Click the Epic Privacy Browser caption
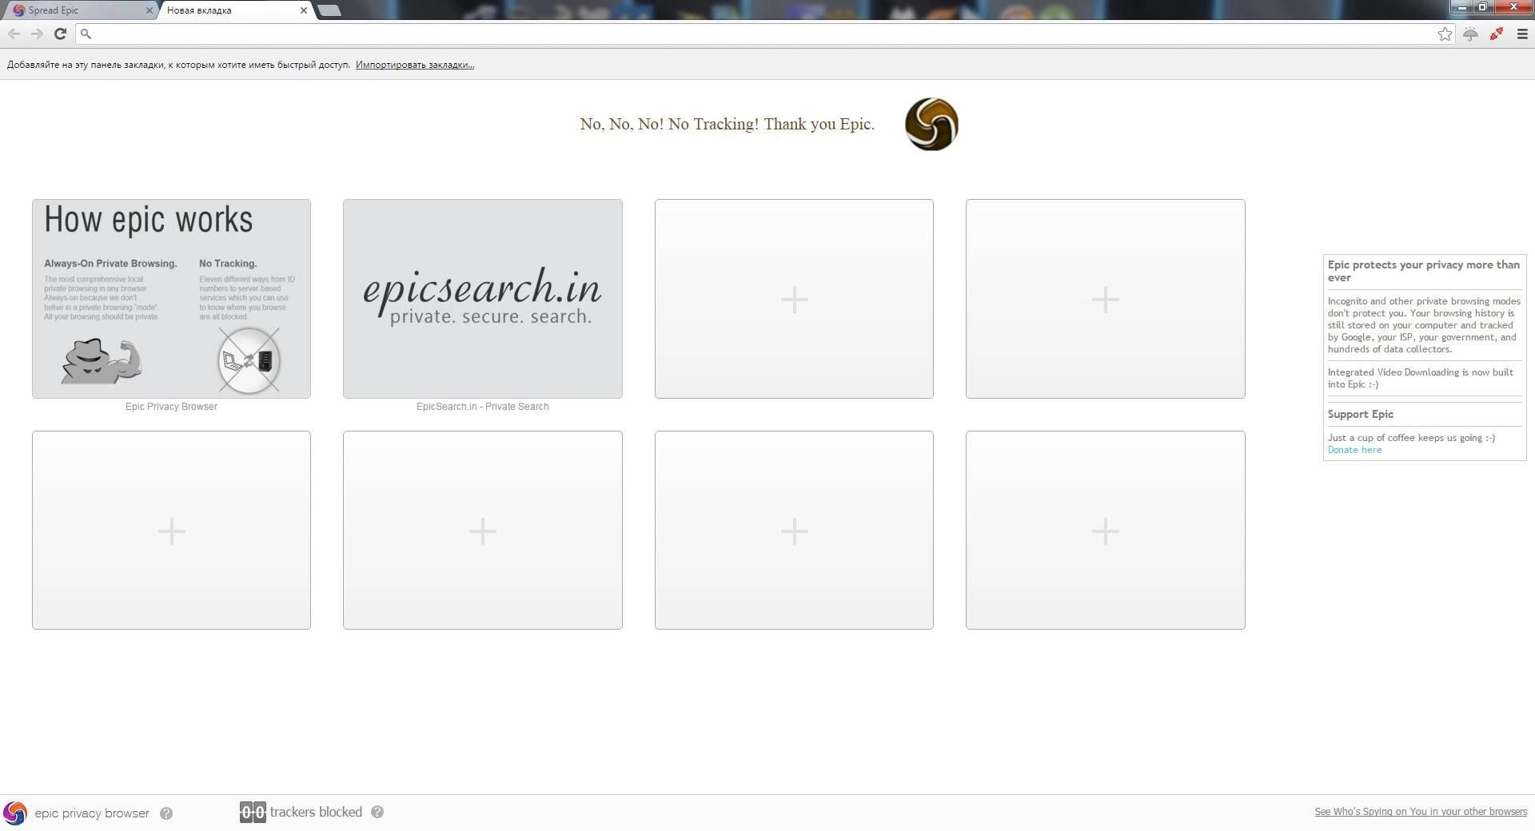1535x831 pixels. click(x=171, y=407)
